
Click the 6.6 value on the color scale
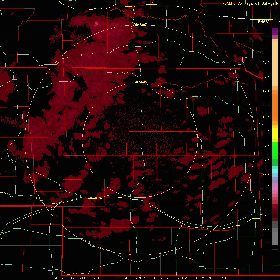pyautogui.click(x=266, y=90)
